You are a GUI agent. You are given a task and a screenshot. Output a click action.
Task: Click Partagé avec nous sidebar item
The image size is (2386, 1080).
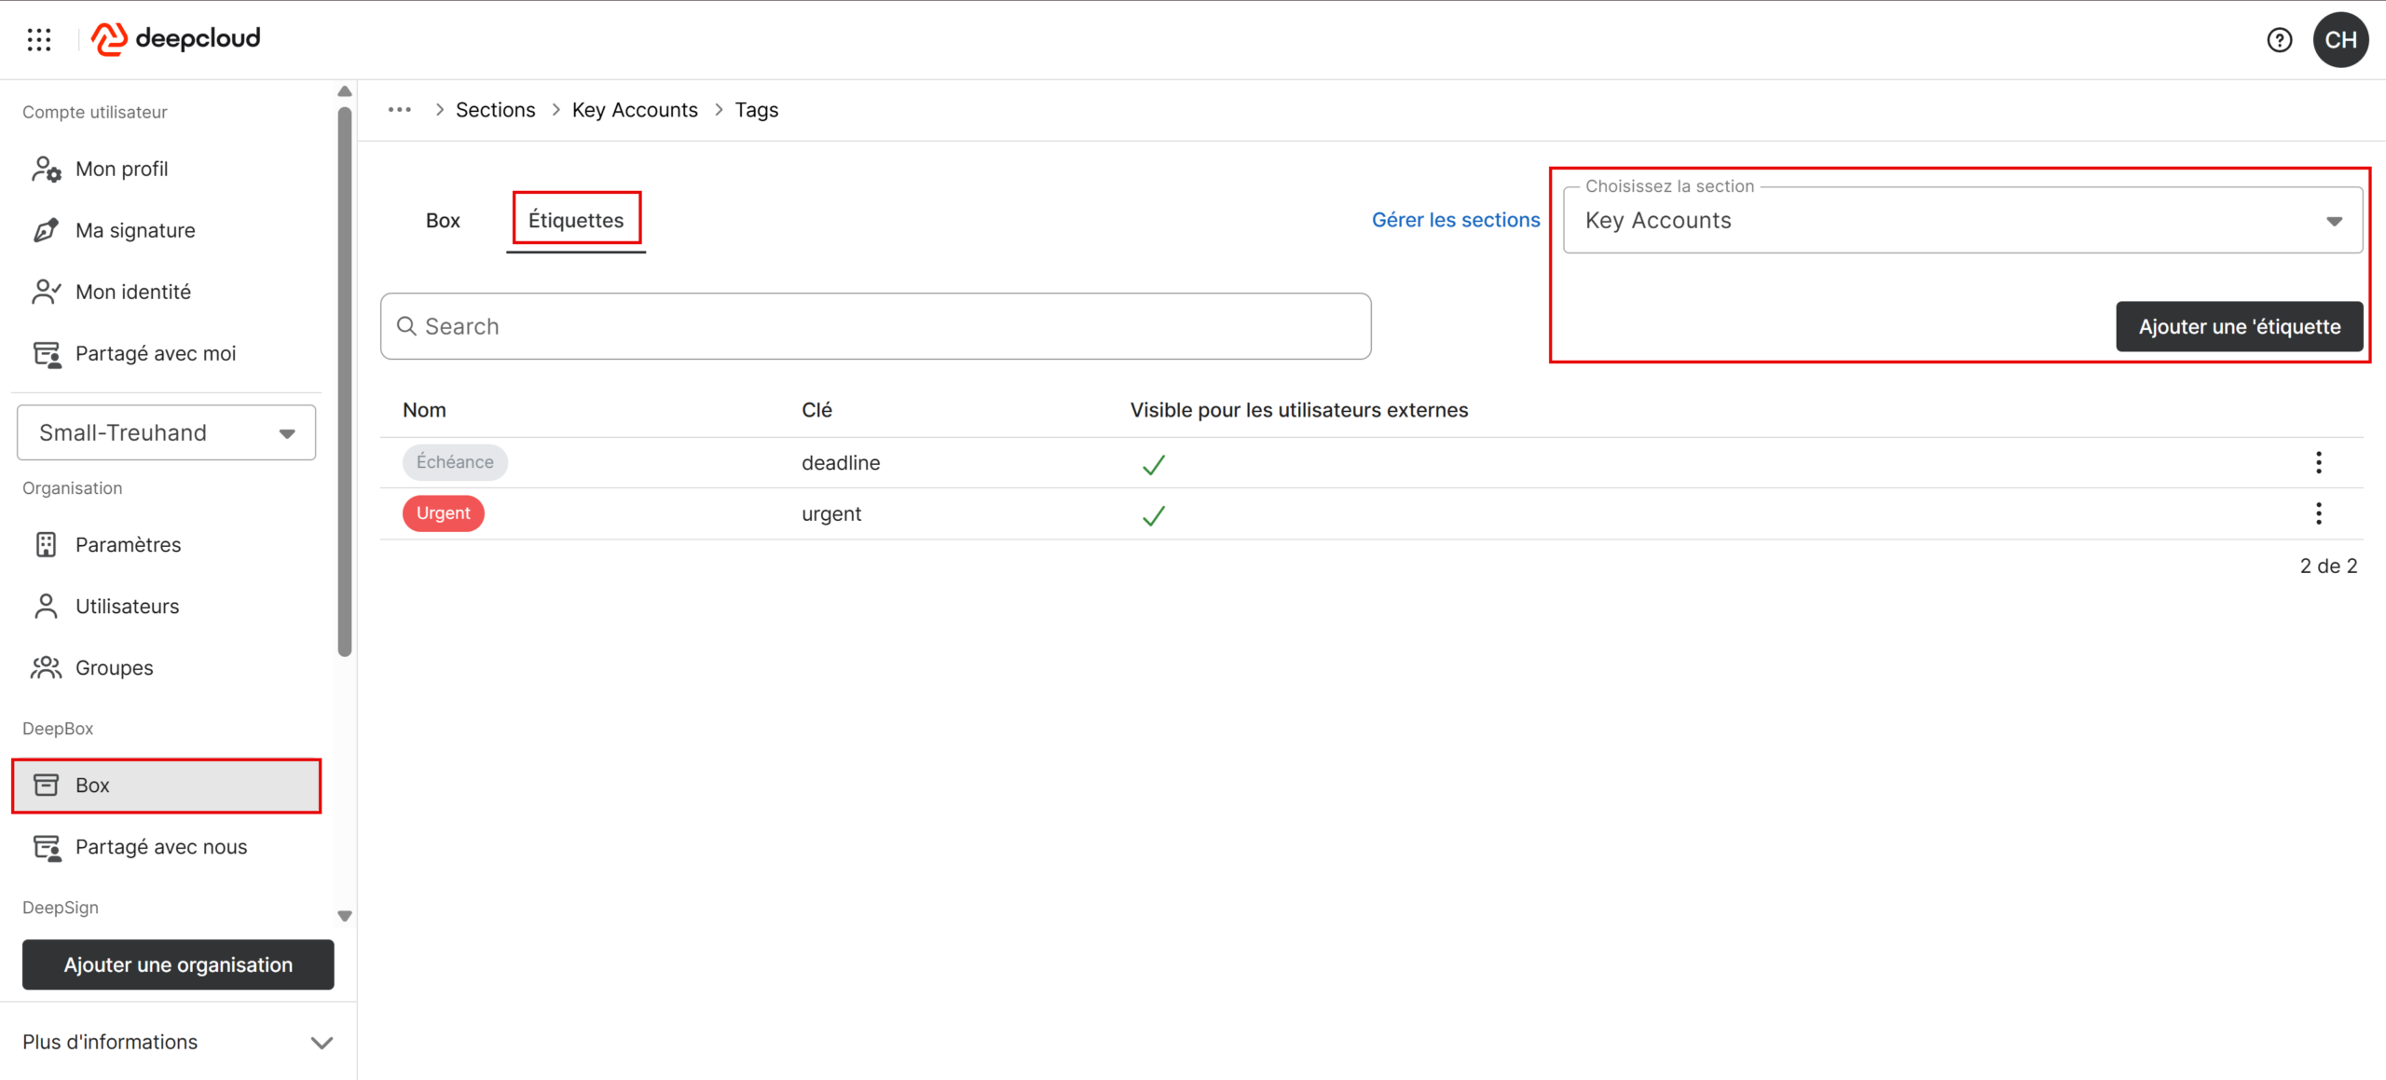pyautogui.click(x=160, y=847)
